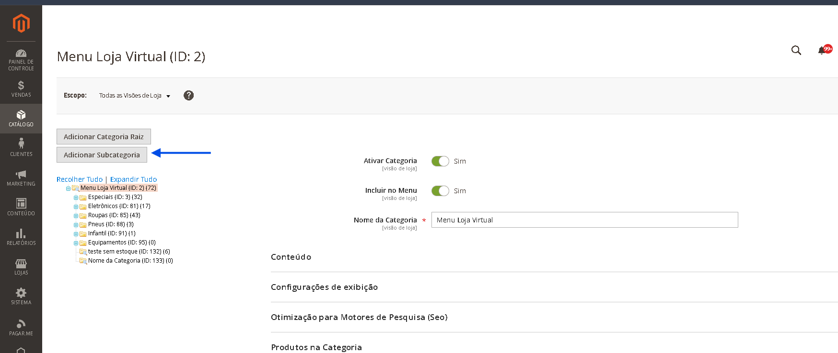Click the Nome da Categoria input field
The width and height of the screenshot is (838, 353).
click(584, 220)
